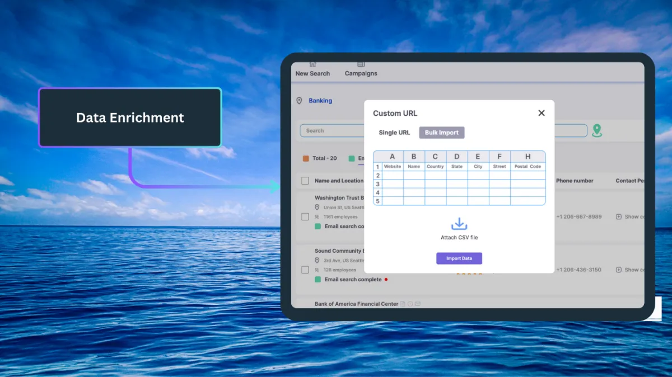Click the 128 employees text
This screenshot has height=377, width=672.
(340, 270)
